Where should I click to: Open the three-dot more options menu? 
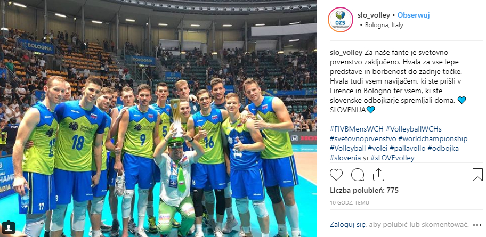pos(477,225)
